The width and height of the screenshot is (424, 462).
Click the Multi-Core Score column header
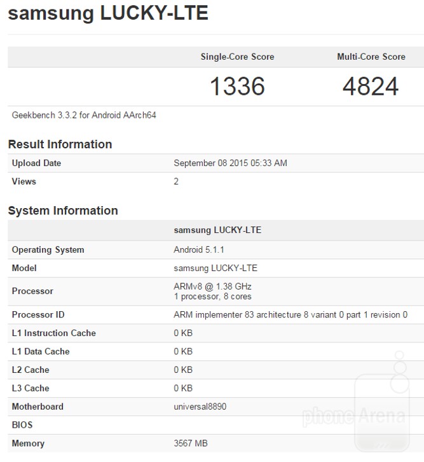(371, 57)
